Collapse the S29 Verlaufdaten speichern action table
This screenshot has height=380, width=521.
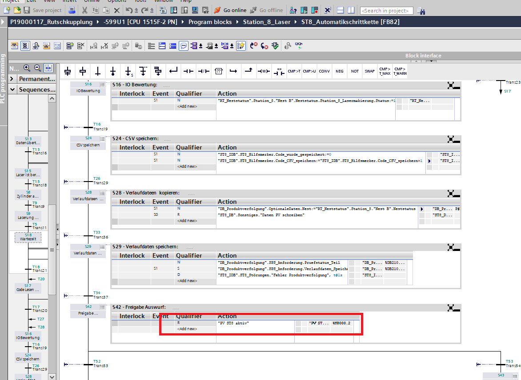[x=453, y=247]
